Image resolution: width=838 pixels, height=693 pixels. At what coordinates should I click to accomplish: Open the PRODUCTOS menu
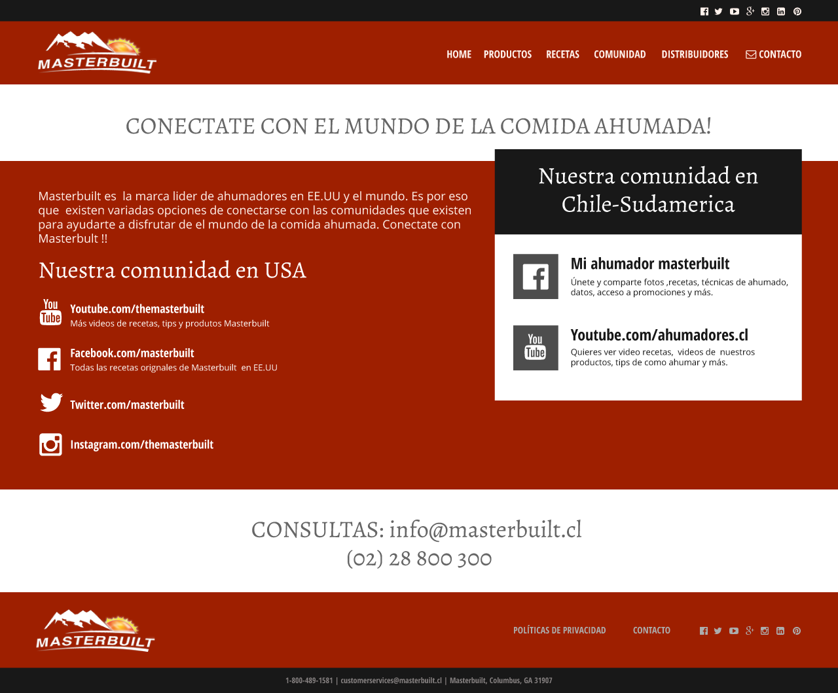[x=507, y=54]
